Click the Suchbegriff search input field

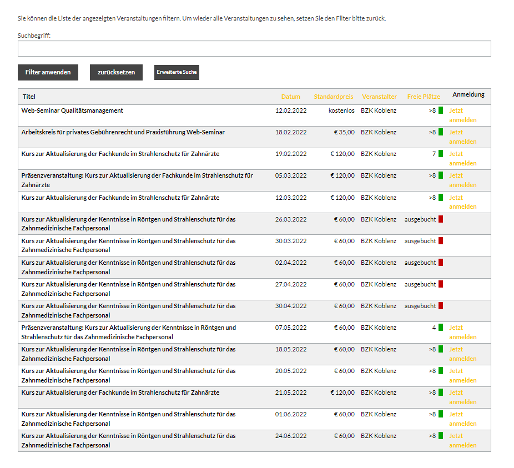coord(254,49)
